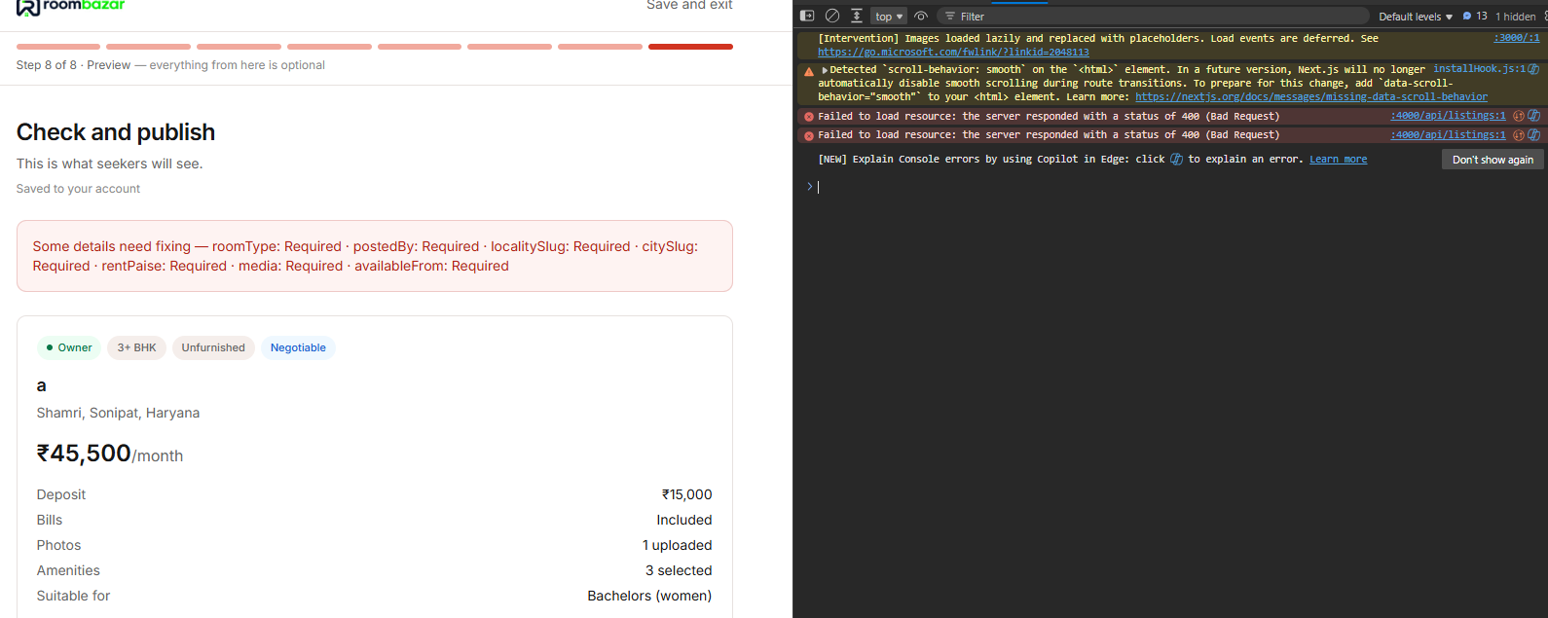This screenshot has height=618, width=1548.
Task: Click the ₹15,000 deposit value
Action: [x=686, y=494]
